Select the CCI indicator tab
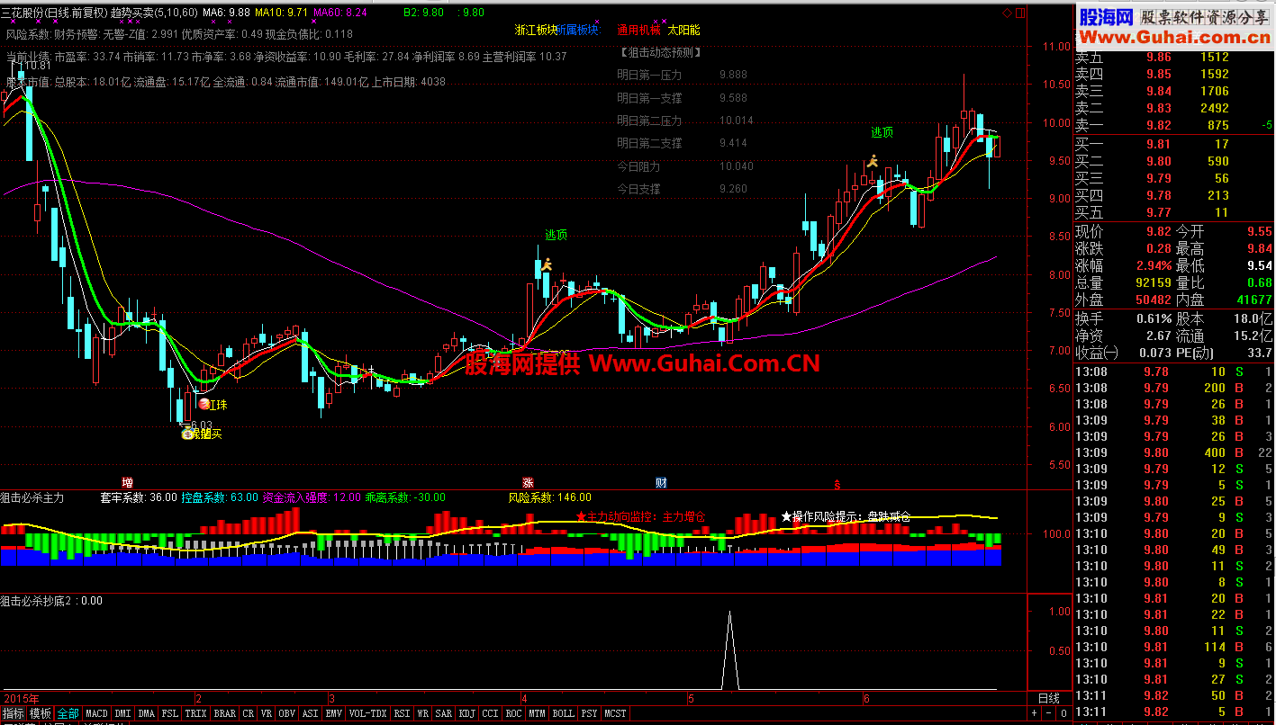This screenshot has height=725, width=1276. click(x=490, y=713)
